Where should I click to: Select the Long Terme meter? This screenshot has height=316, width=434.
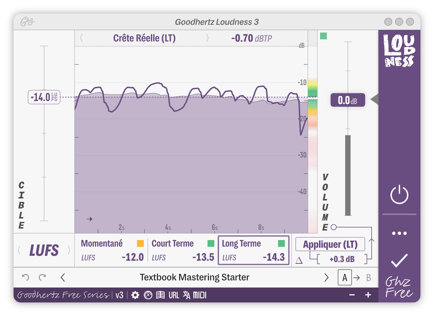click(x=254, y=250)
